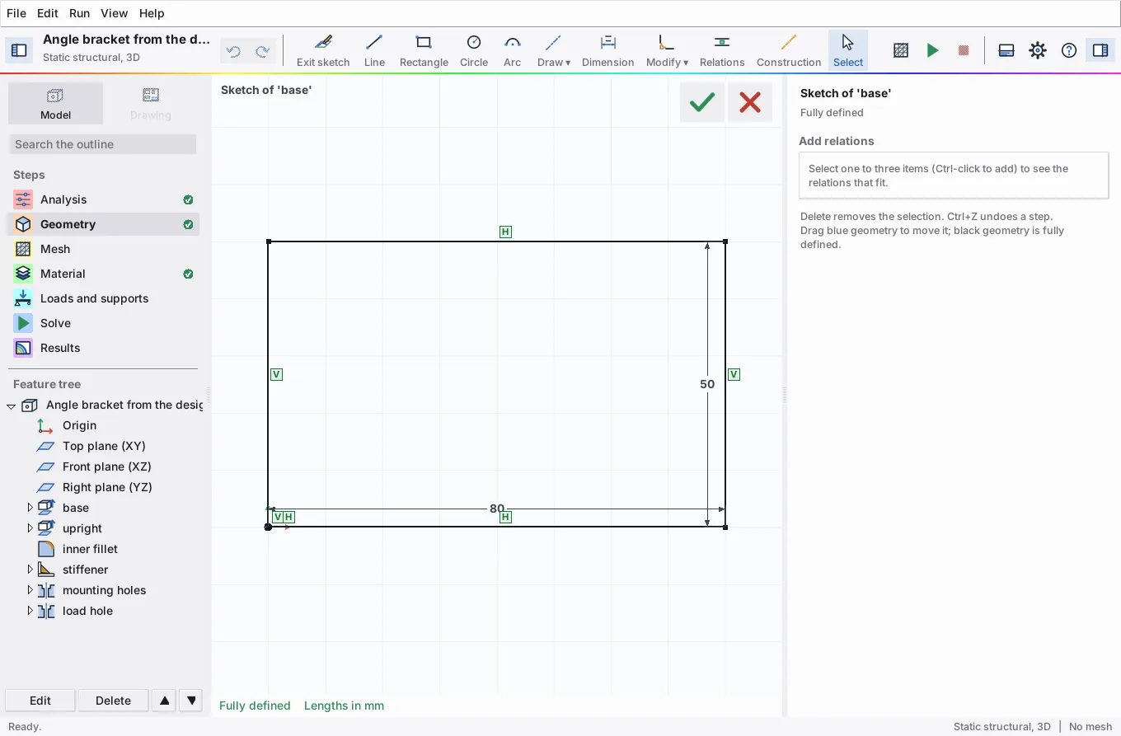Screen dimensions: 1121x736
Task: Open settings with the gear icon
Action: pyautogui.click(x=1038, y=50)
